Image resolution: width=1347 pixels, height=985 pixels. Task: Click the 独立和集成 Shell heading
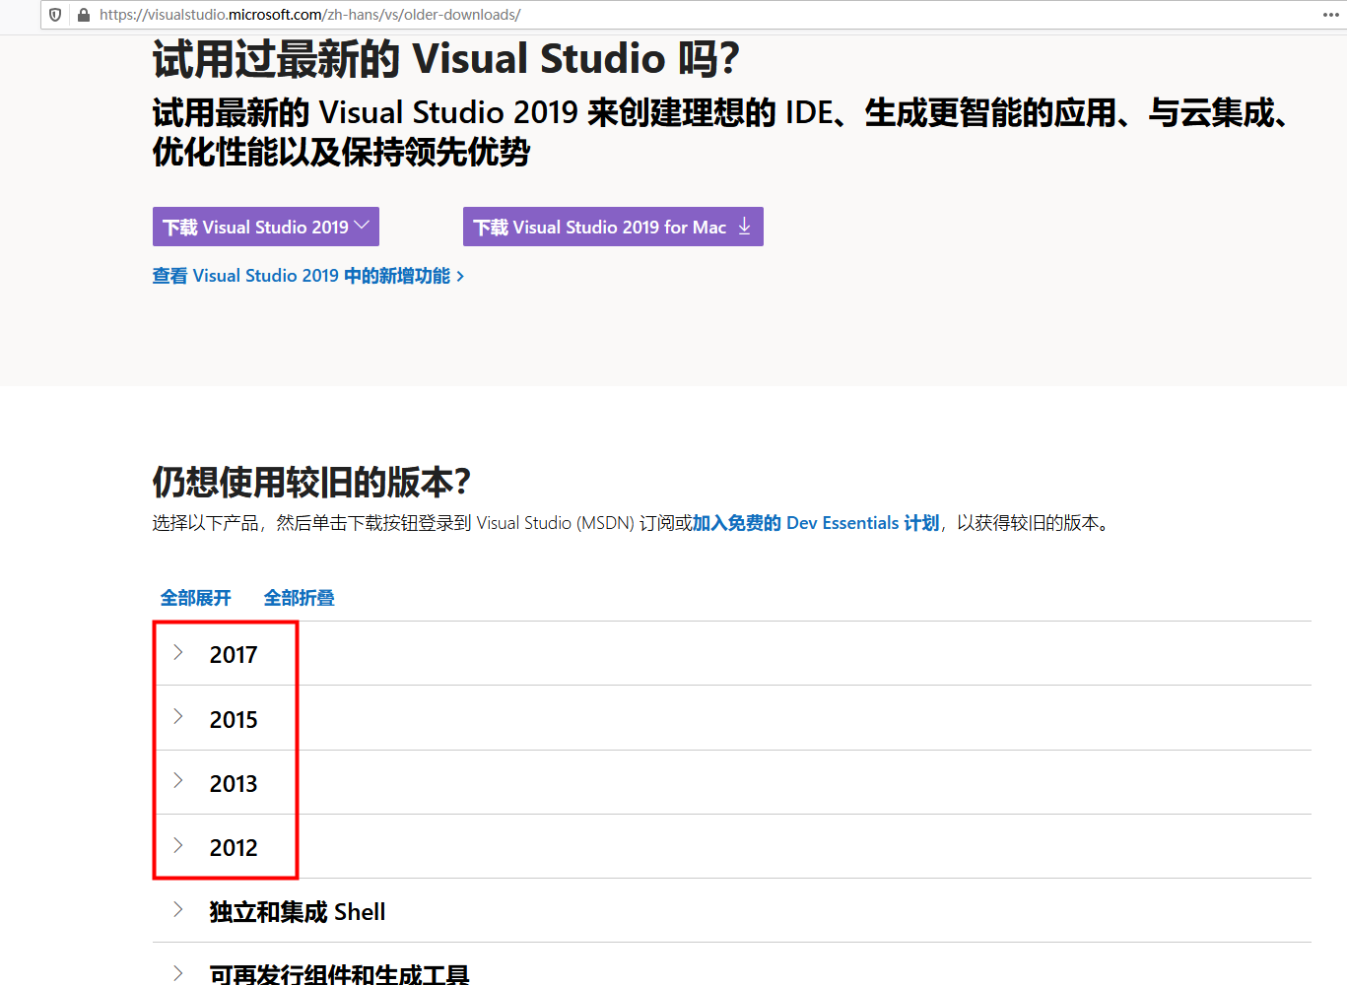coord(298,912)
